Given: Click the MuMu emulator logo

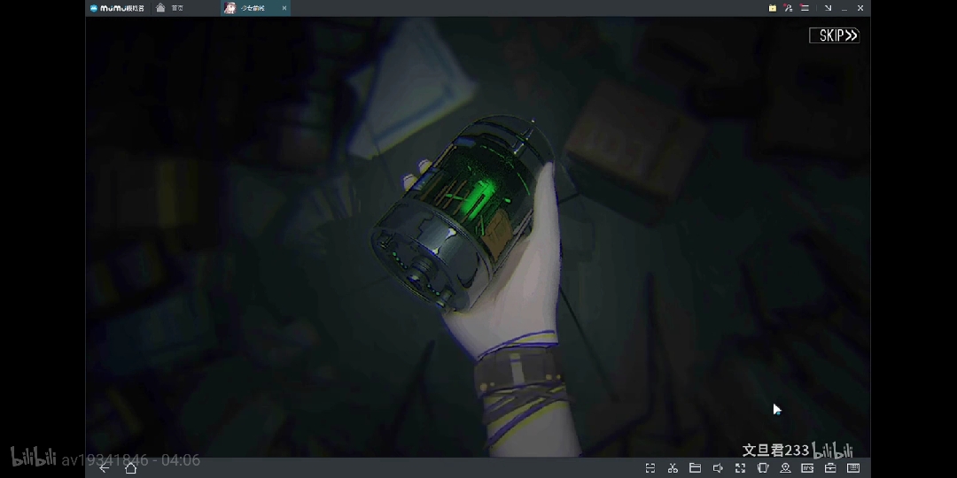Looking at the screenshot, I should point(117,8).
